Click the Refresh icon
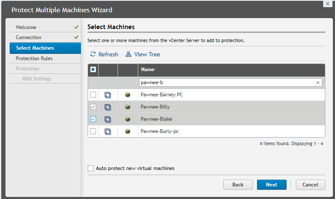This screenshot has width=335, height=199. pyautogui.click(x=93, y=54)
